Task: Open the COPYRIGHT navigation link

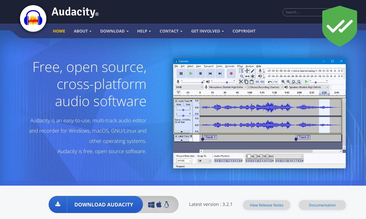Action: [244, 31]
